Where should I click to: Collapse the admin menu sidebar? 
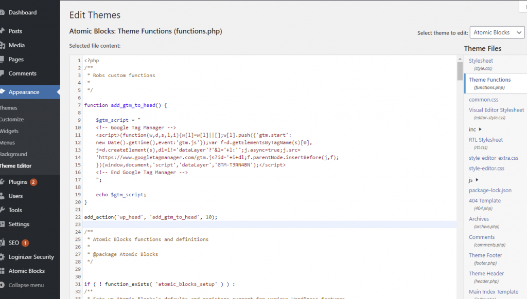(26, 285)
